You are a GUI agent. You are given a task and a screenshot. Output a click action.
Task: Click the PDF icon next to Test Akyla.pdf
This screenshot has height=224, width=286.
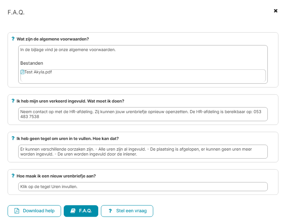(22, 72)
